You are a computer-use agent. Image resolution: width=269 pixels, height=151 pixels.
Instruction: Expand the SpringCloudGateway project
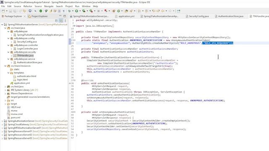[x=2, y=125]
